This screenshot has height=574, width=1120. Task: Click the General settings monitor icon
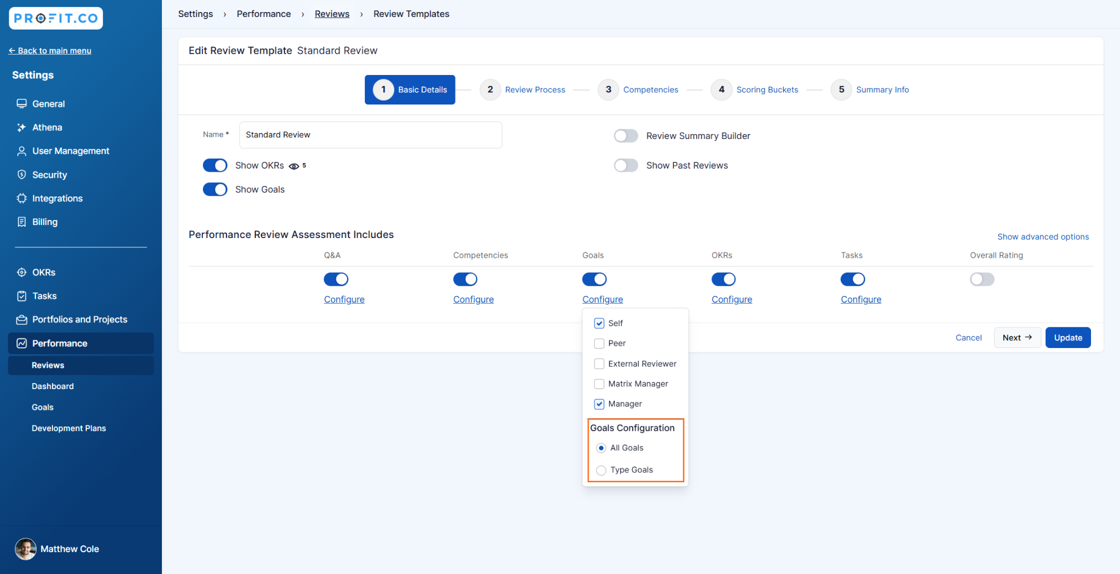click(21, 104)
